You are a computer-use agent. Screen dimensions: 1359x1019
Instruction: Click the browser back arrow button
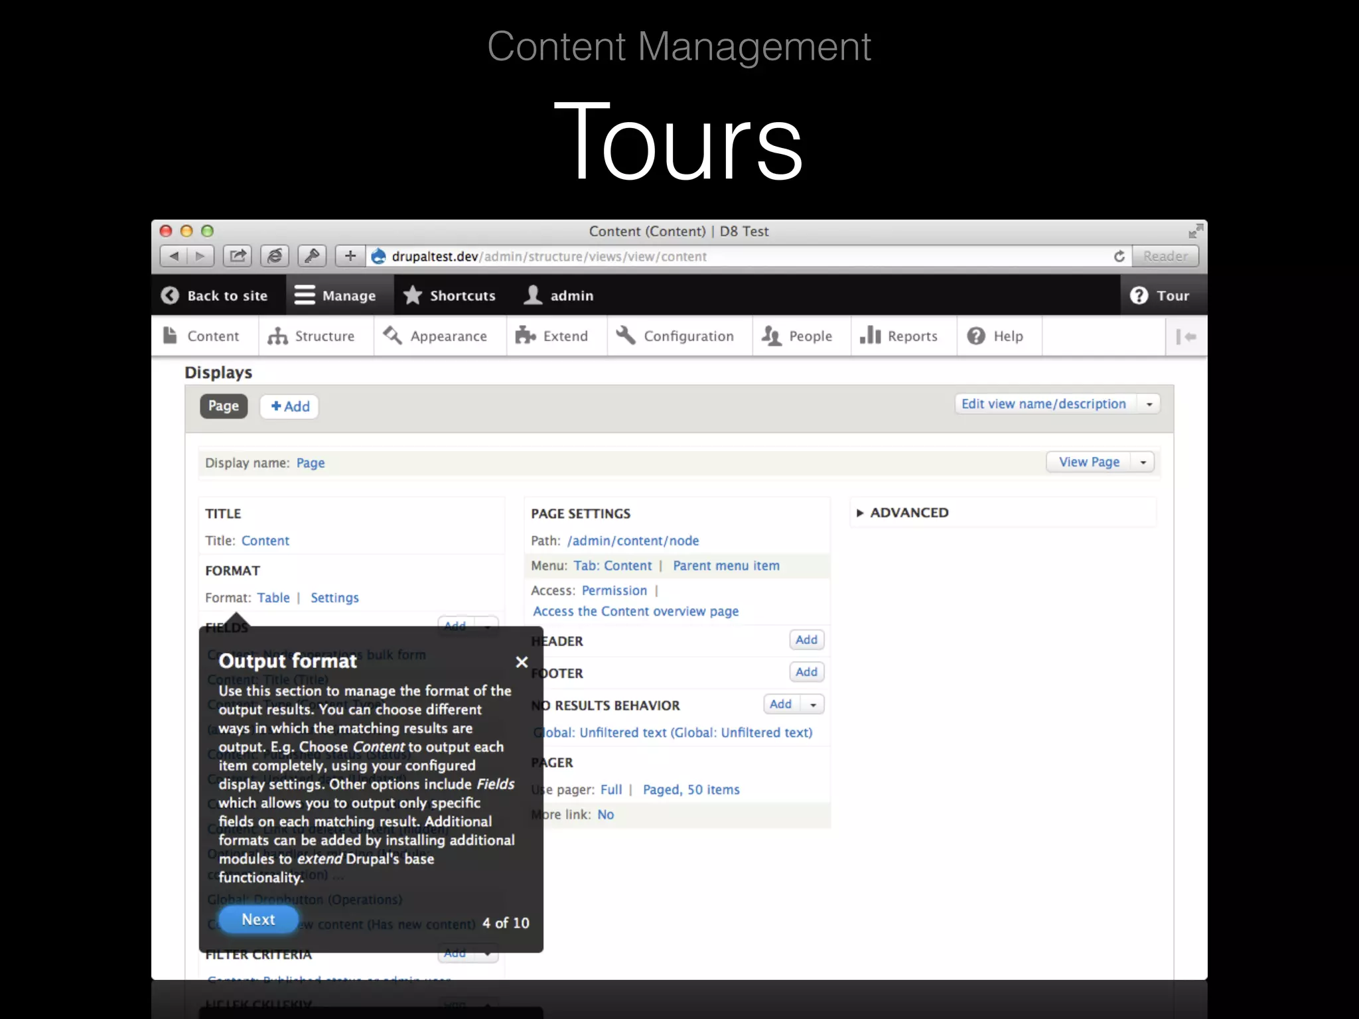coord(173,256)
